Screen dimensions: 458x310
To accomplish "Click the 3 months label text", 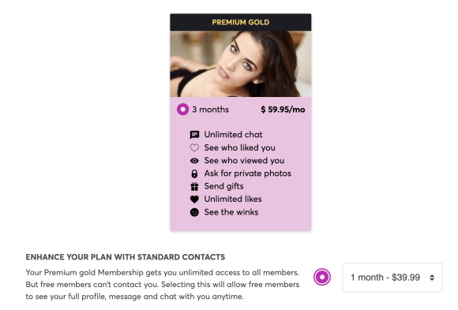I will (210, 110).
